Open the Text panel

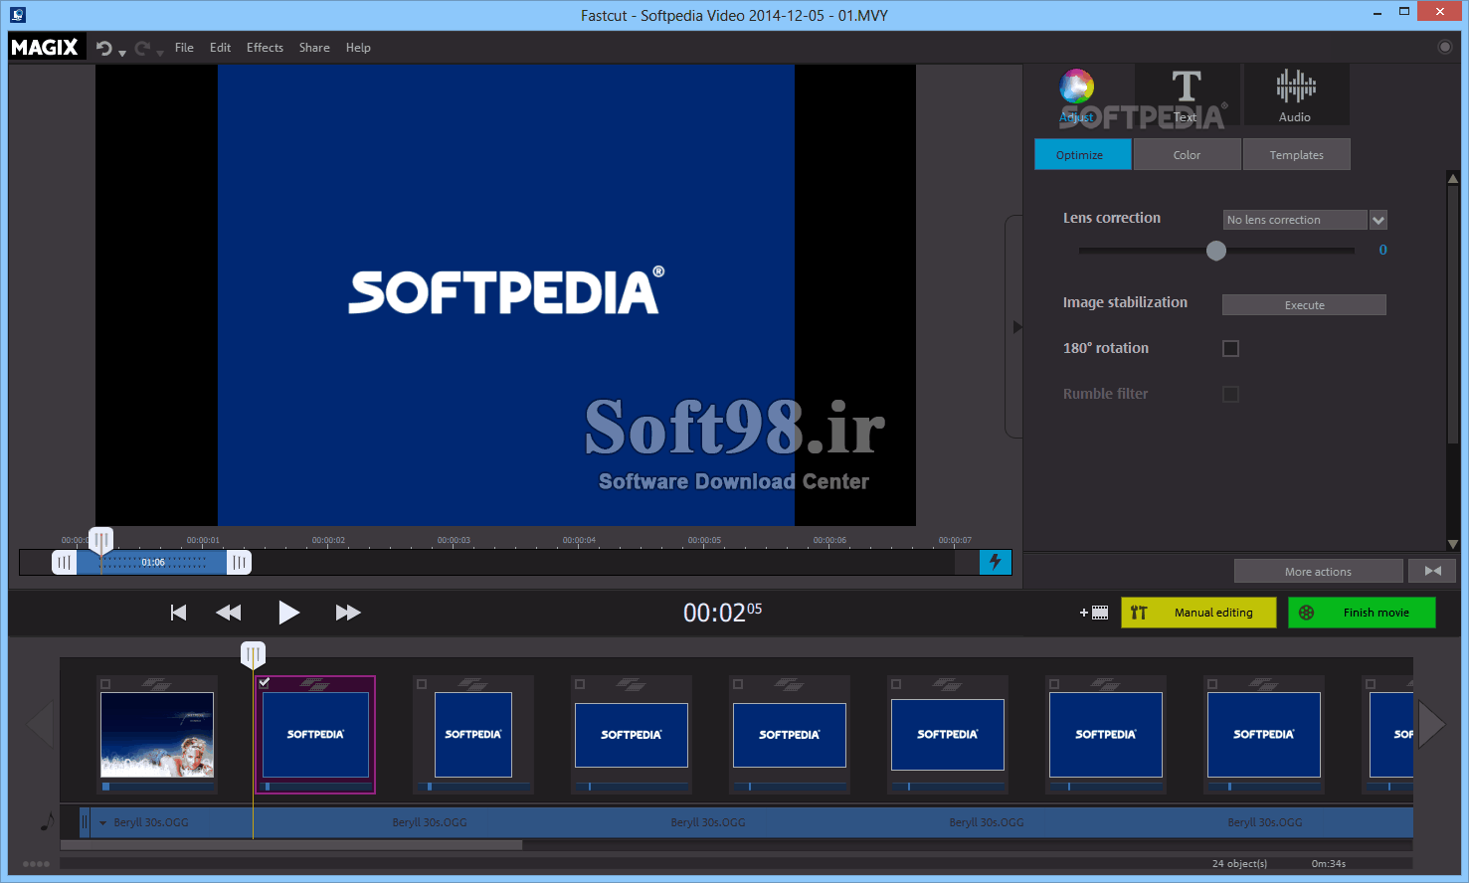[x=1186, y=95]
